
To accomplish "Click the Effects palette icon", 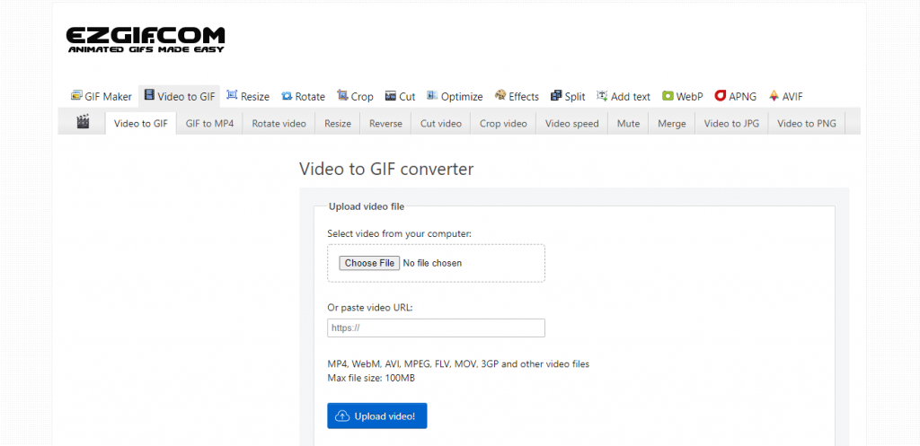I will (500, 95).
